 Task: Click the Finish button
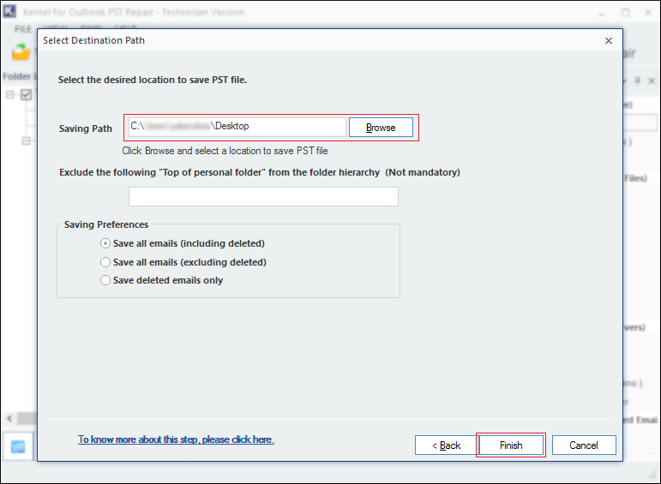[x=511, y=445]
